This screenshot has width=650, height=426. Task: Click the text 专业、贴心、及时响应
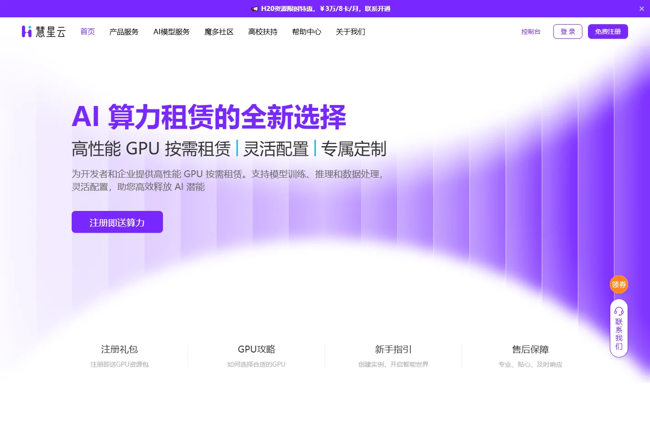point(530,364)
